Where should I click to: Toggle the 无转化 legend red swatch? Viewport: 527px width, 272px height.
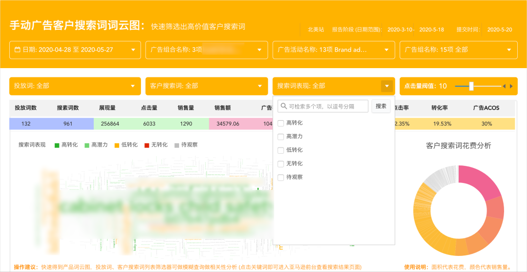point(146,145)
